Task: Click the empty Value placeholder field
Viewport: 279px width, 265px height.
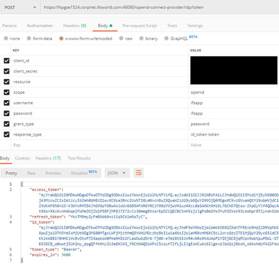Action: coord(233,145)
